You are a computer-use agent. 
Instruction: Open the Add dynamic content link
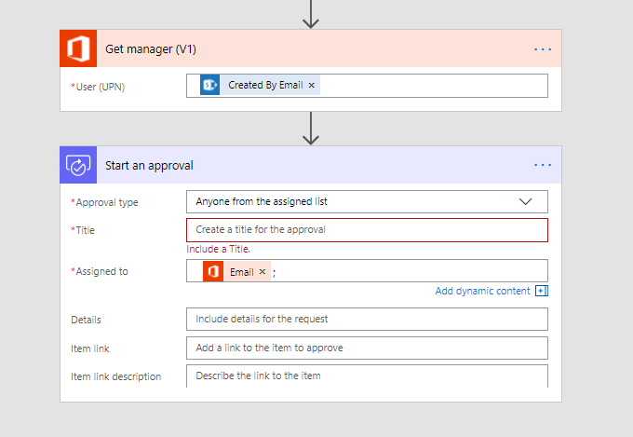click(482, 291)
